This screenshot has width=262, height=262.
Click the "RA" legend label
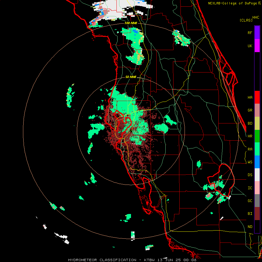250,149
